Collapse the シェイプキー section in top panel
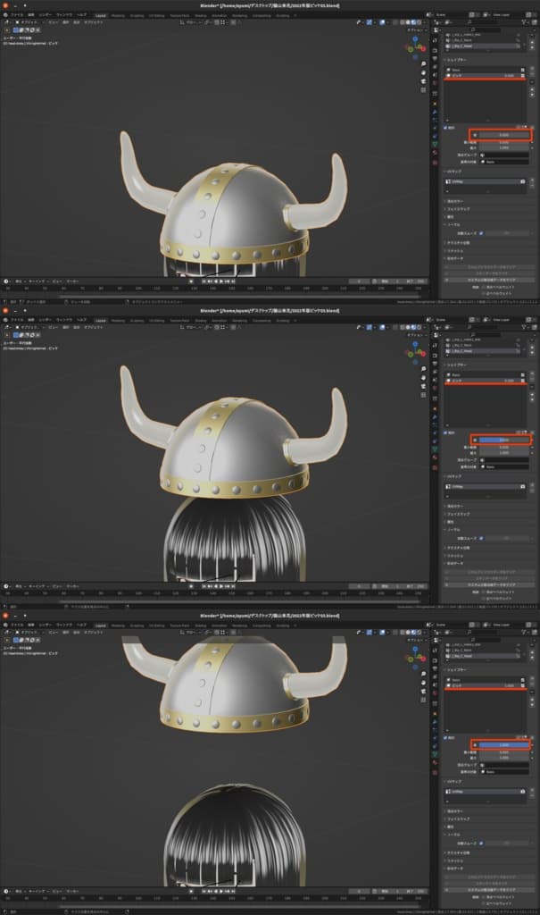Screen dimensions: 540x915 coord(446,61)
